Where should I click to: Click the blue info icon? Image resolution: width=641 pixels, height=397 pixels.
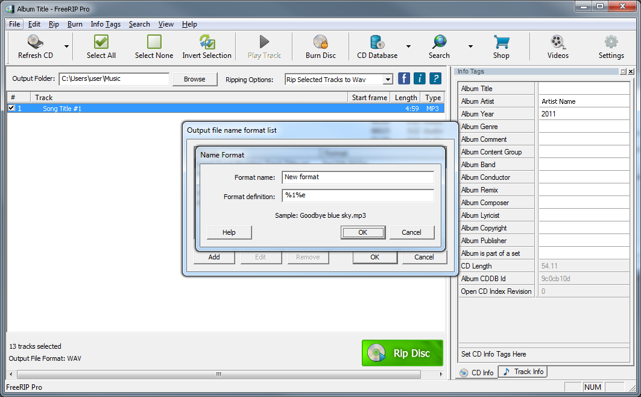pos(420,78)
